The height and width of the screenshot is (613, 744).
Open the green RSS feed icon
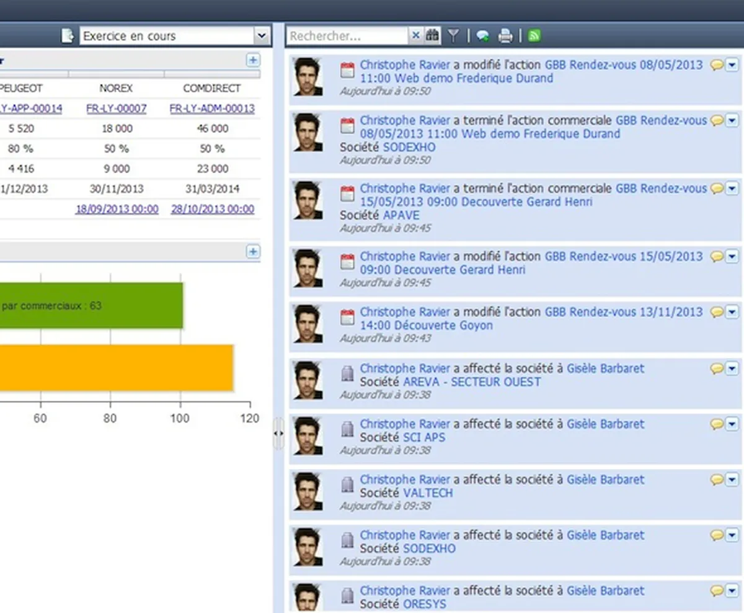click(x=534, y=36)
